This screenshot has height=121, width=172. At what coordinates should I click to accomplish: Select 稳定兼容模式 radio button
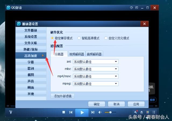click(x=52, y=38)
